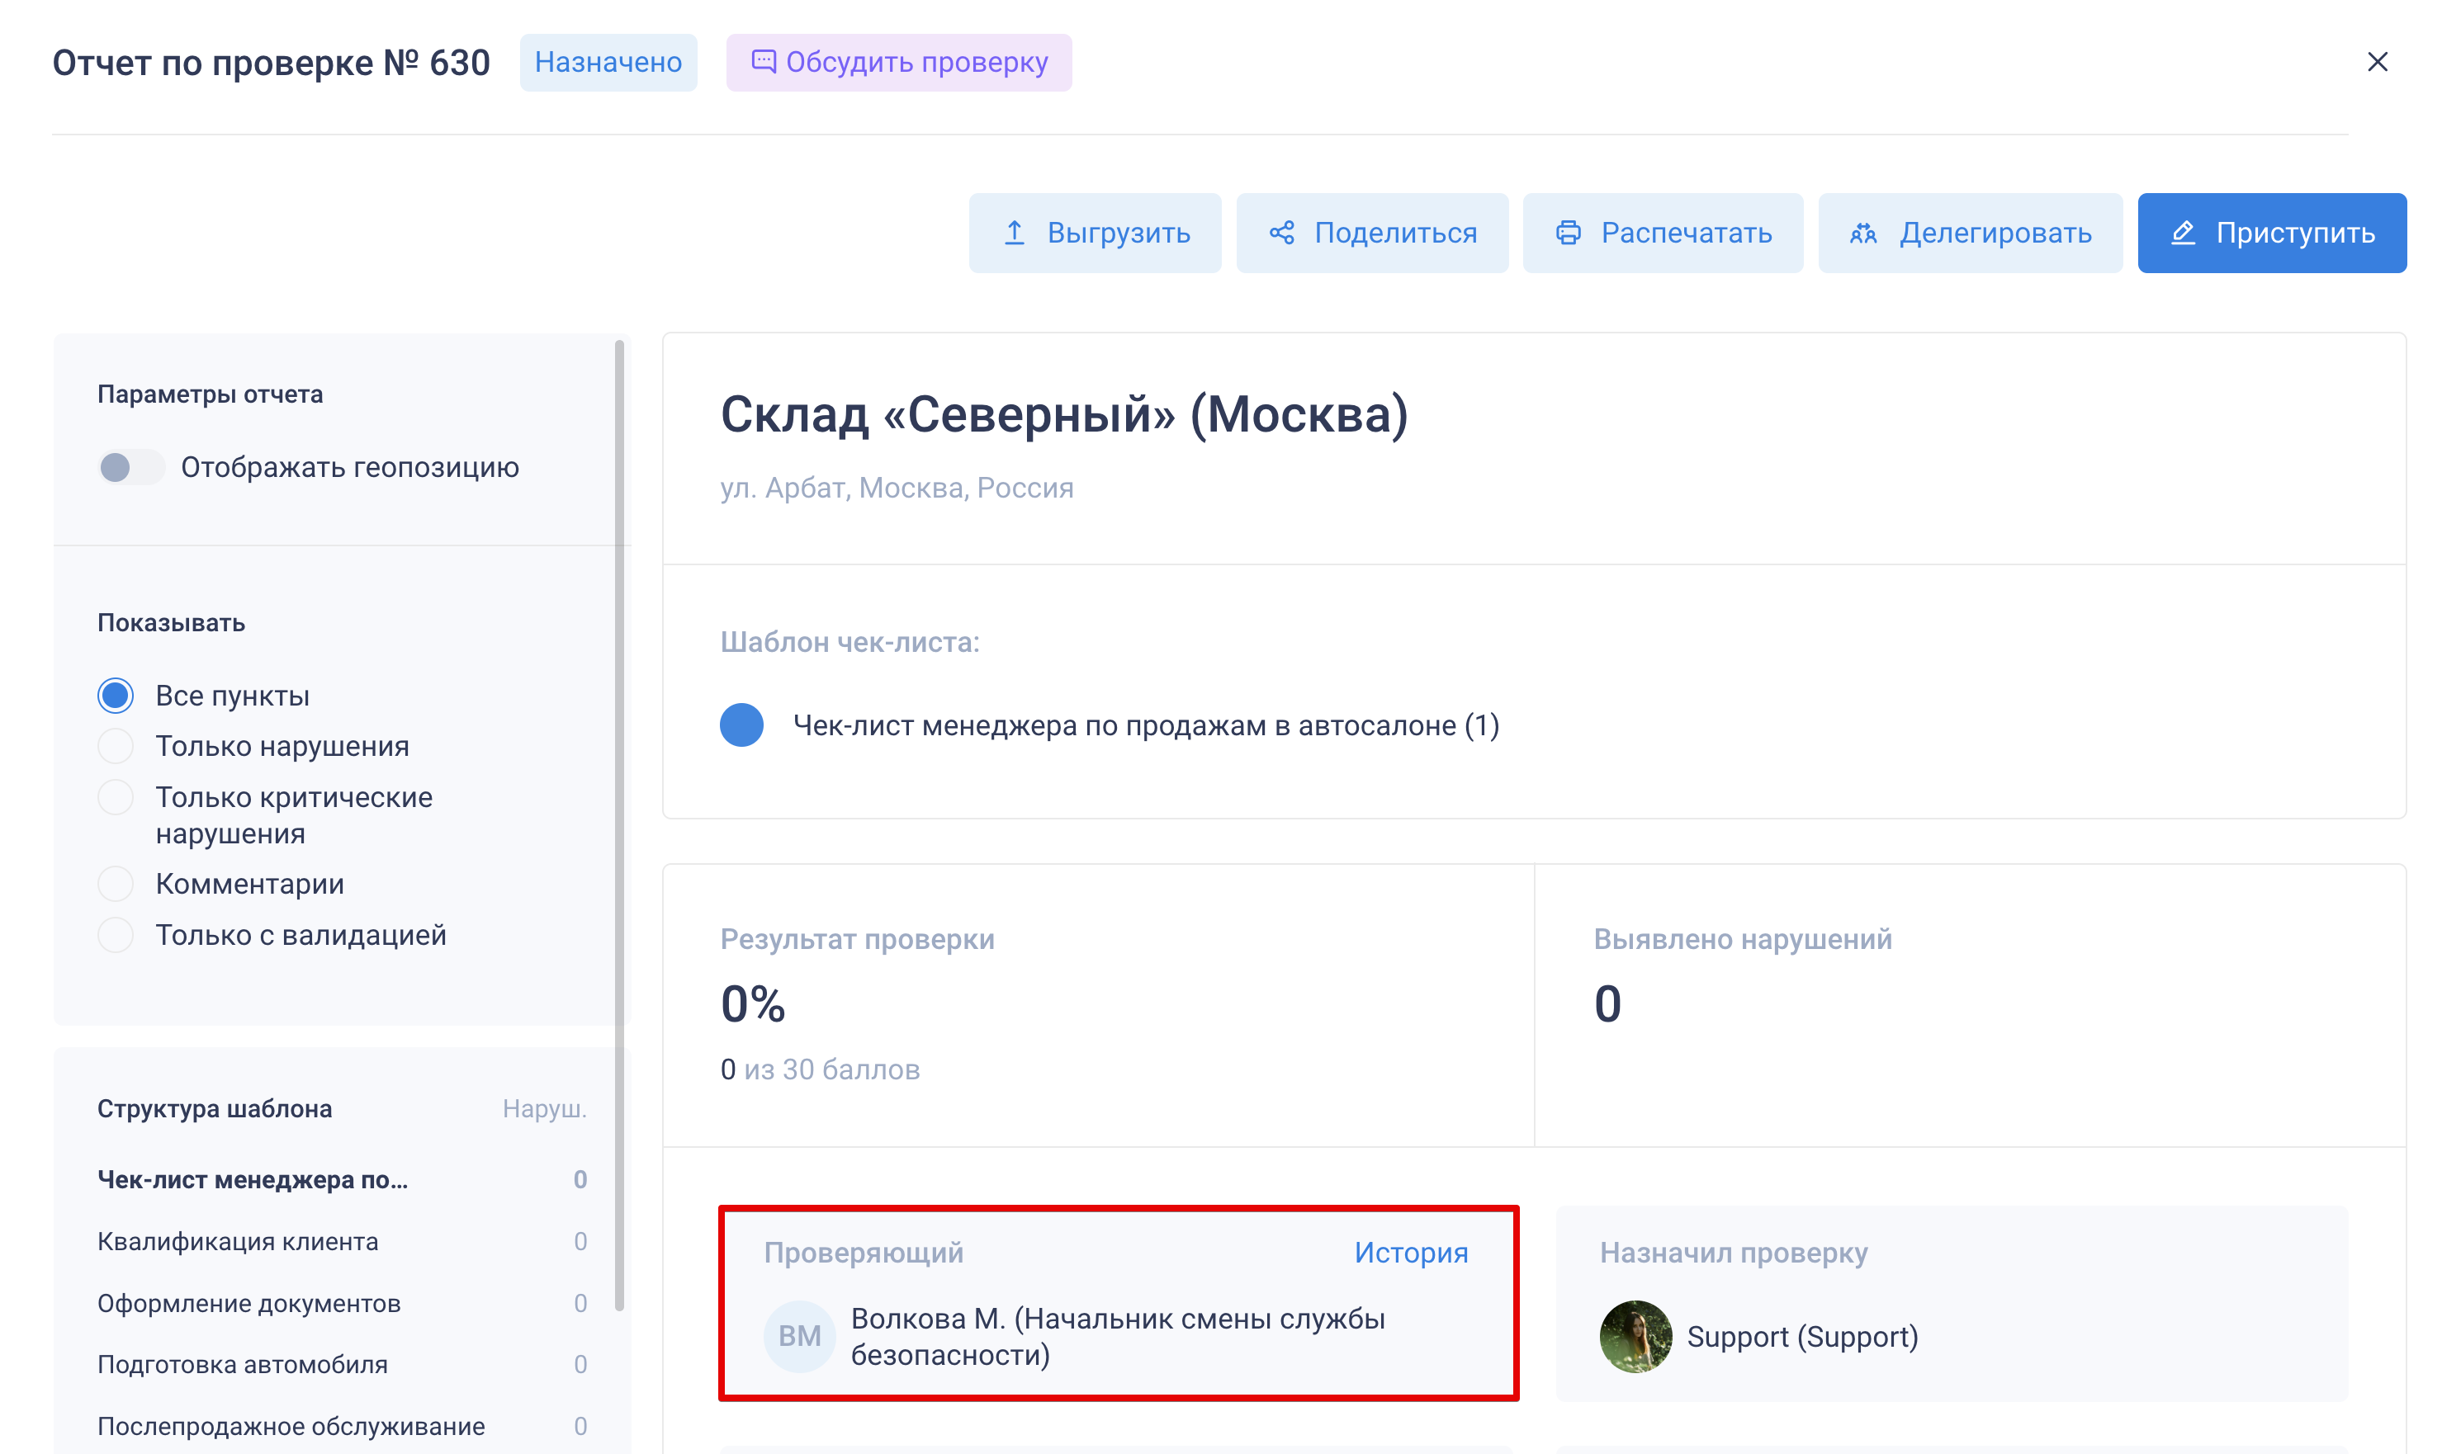Viewport: 2442px width, 1454px height.
Task: Click the chat icon in Обсудить проверку
Action: pyautogui.click(x=764, y=62)
